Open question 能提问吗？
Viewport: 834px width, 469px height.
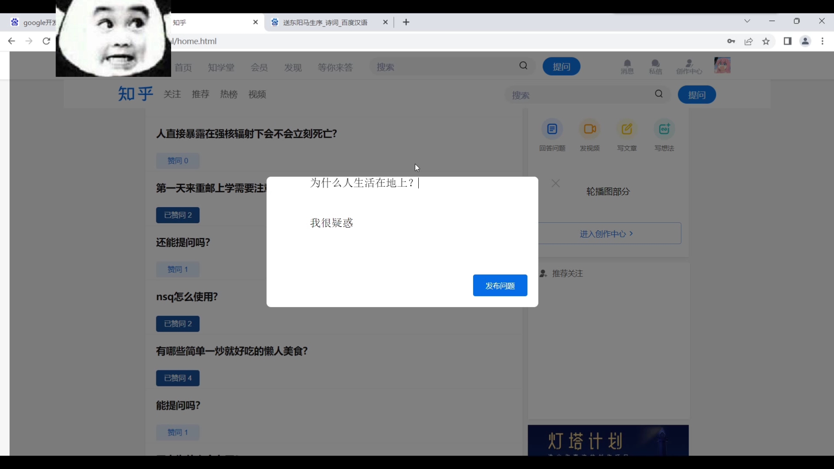178,405
